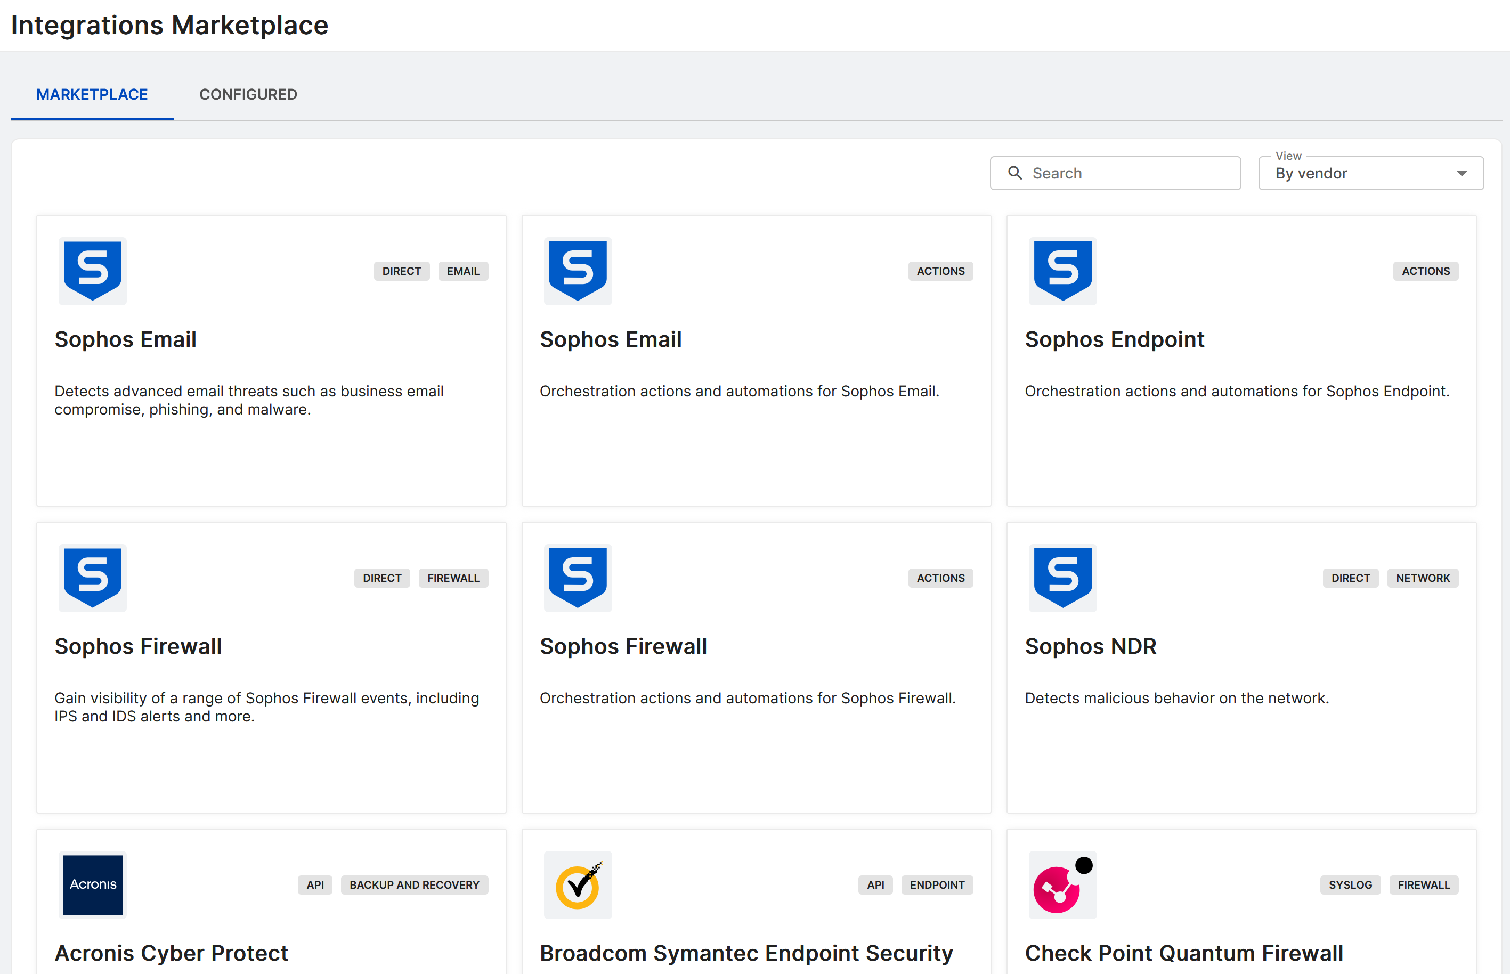The height and width of the screenshot is (974, 1510).
Task: Click the API tag on Symantec card
Action: pyautogui.click(x=875, y=884)
